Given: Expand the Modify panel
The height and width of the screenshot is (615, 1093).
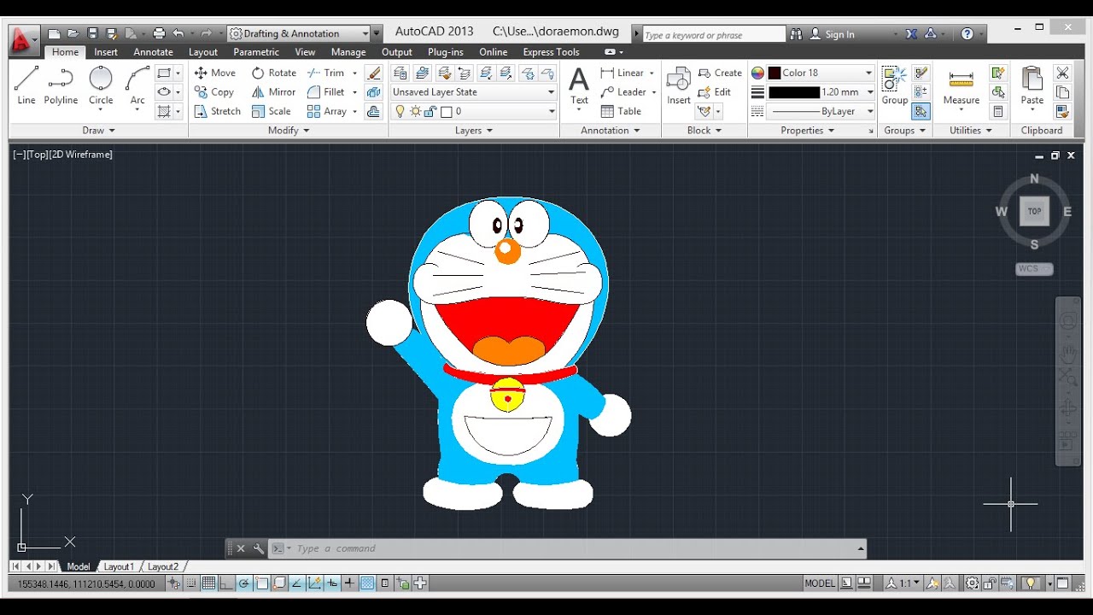Looking at the screenshot, I should [289, 131].
